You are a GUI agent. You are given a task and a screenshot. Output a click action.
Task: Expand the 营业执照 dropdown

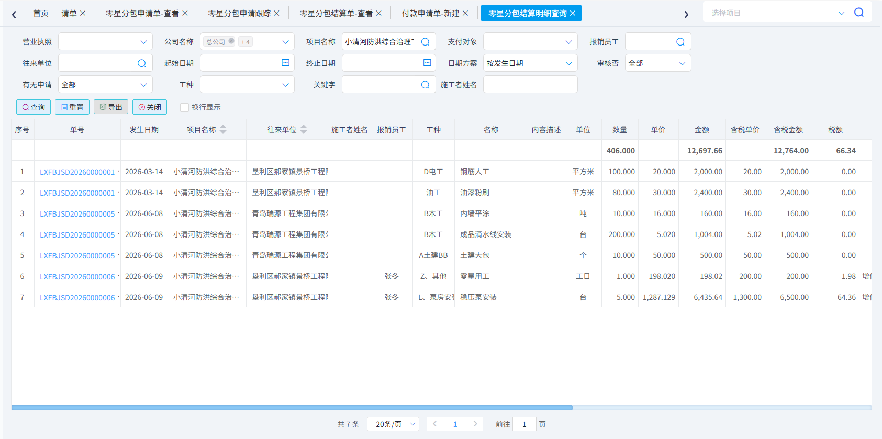point(105,42)
